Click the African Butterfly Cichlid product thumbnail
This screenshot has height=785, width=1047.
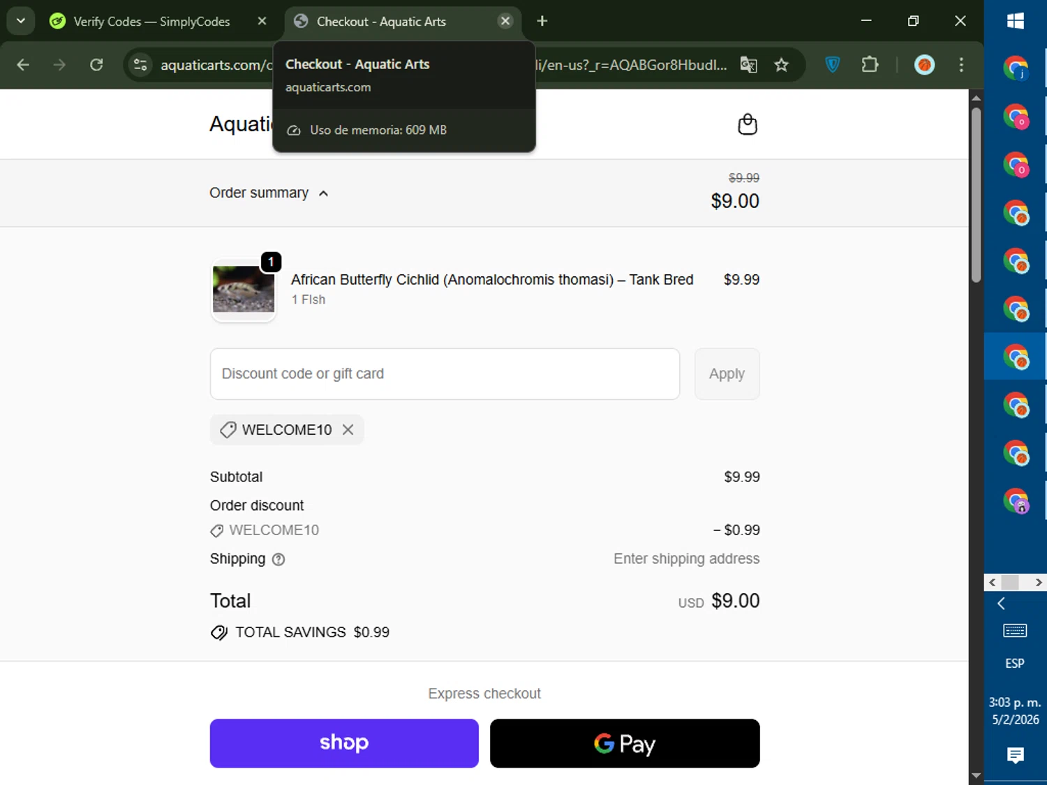pyautogui.click(x=244, y=290)
